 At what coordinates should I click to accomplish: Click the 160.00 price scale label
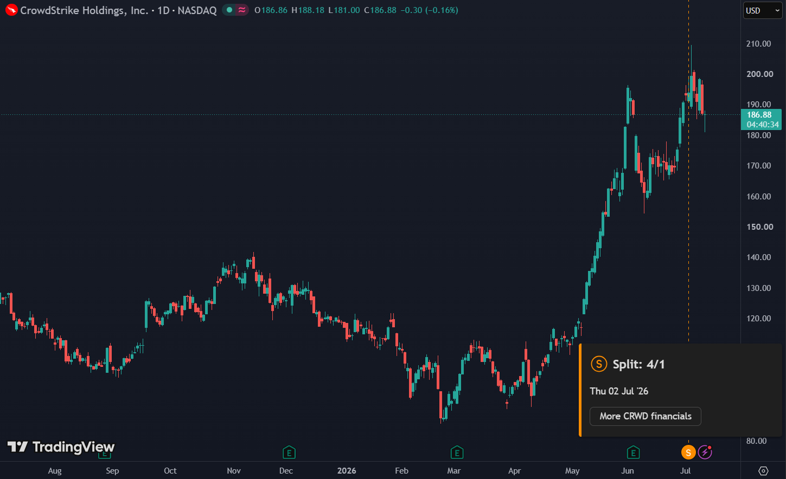(x=758, y=197)
